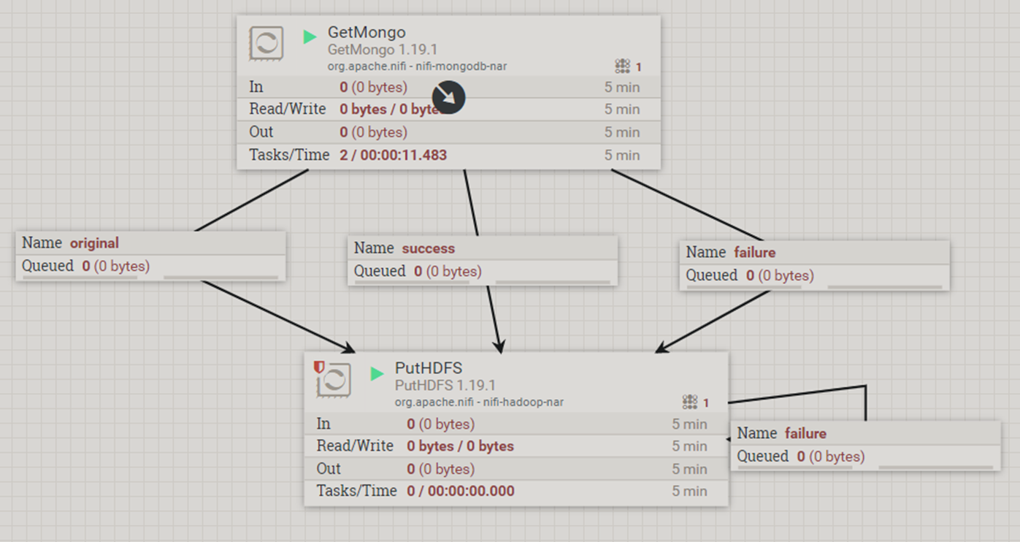1020x542 pixels.
Task: Click the green running indicator beside GetMongo
Action: coord(310,37)
